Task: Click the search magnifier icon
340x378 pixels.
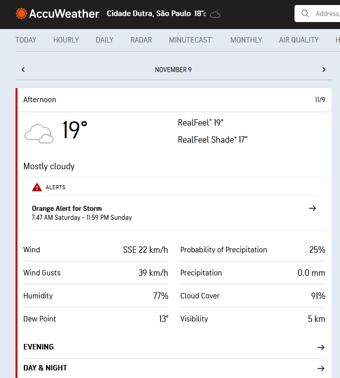Action: point(305,14)
